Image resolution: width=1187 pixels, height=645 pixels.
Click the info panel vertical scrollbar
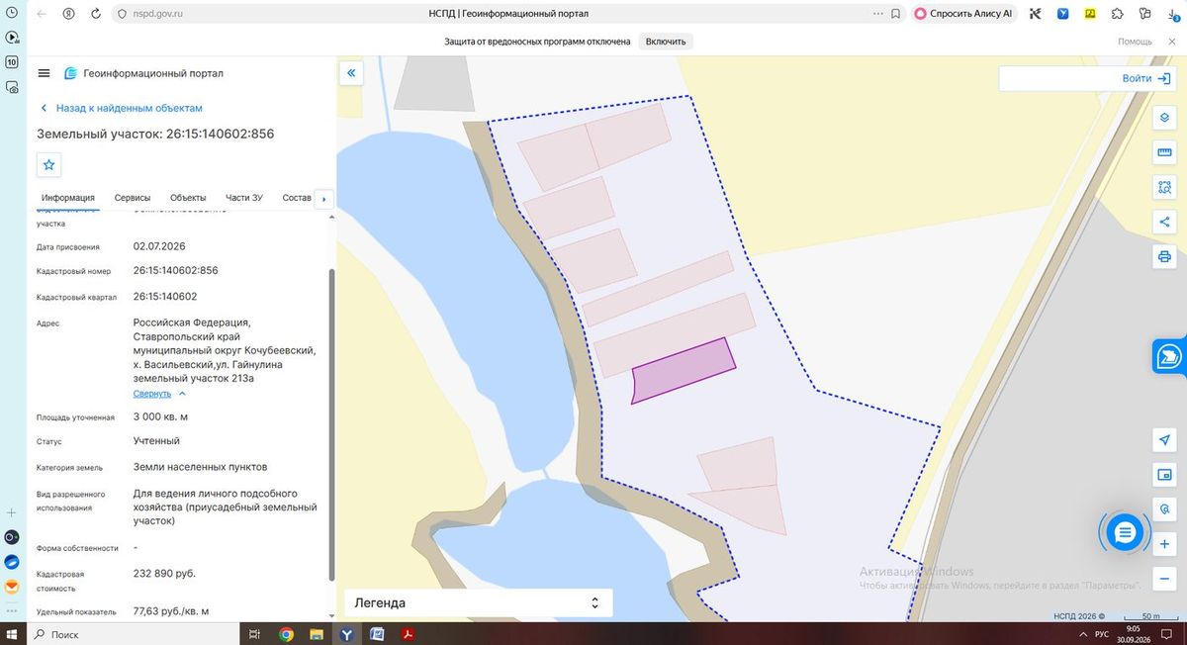[331, 425]
